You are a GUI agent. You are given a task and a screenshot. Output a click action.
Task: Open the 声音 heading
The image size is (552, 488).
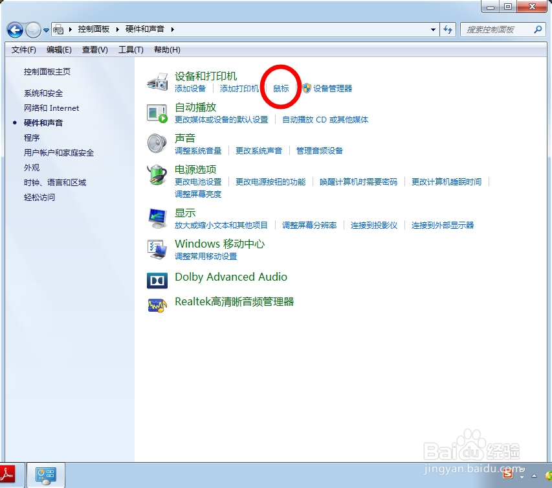(x=185, y=138)
